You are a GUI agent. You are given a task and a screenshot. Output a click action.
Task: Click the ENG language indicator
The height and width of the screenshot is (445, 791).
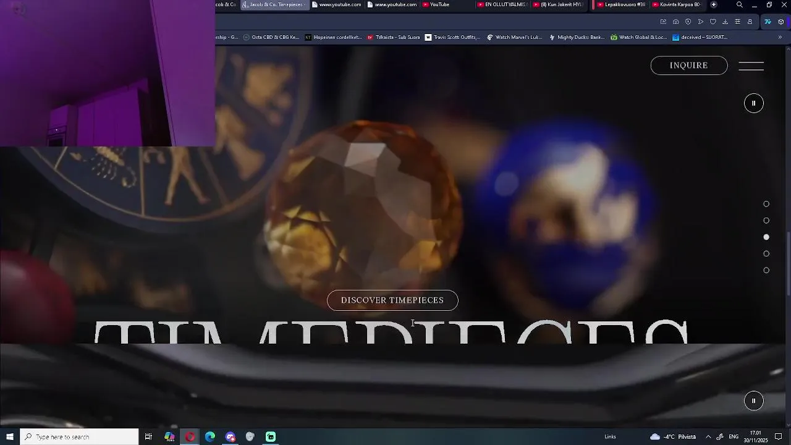click(x=734, y=437)
